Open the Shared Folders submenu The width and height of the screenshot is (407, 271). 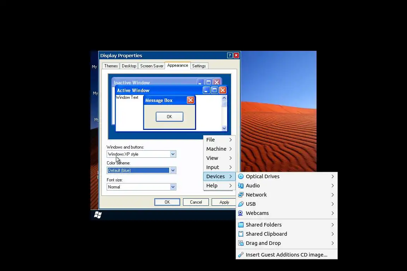(287, 225)
